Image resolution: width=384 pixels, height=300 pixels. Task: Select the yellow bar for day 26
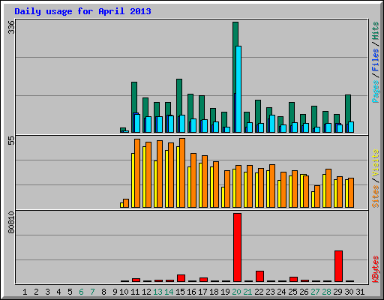tap(301, 190)
